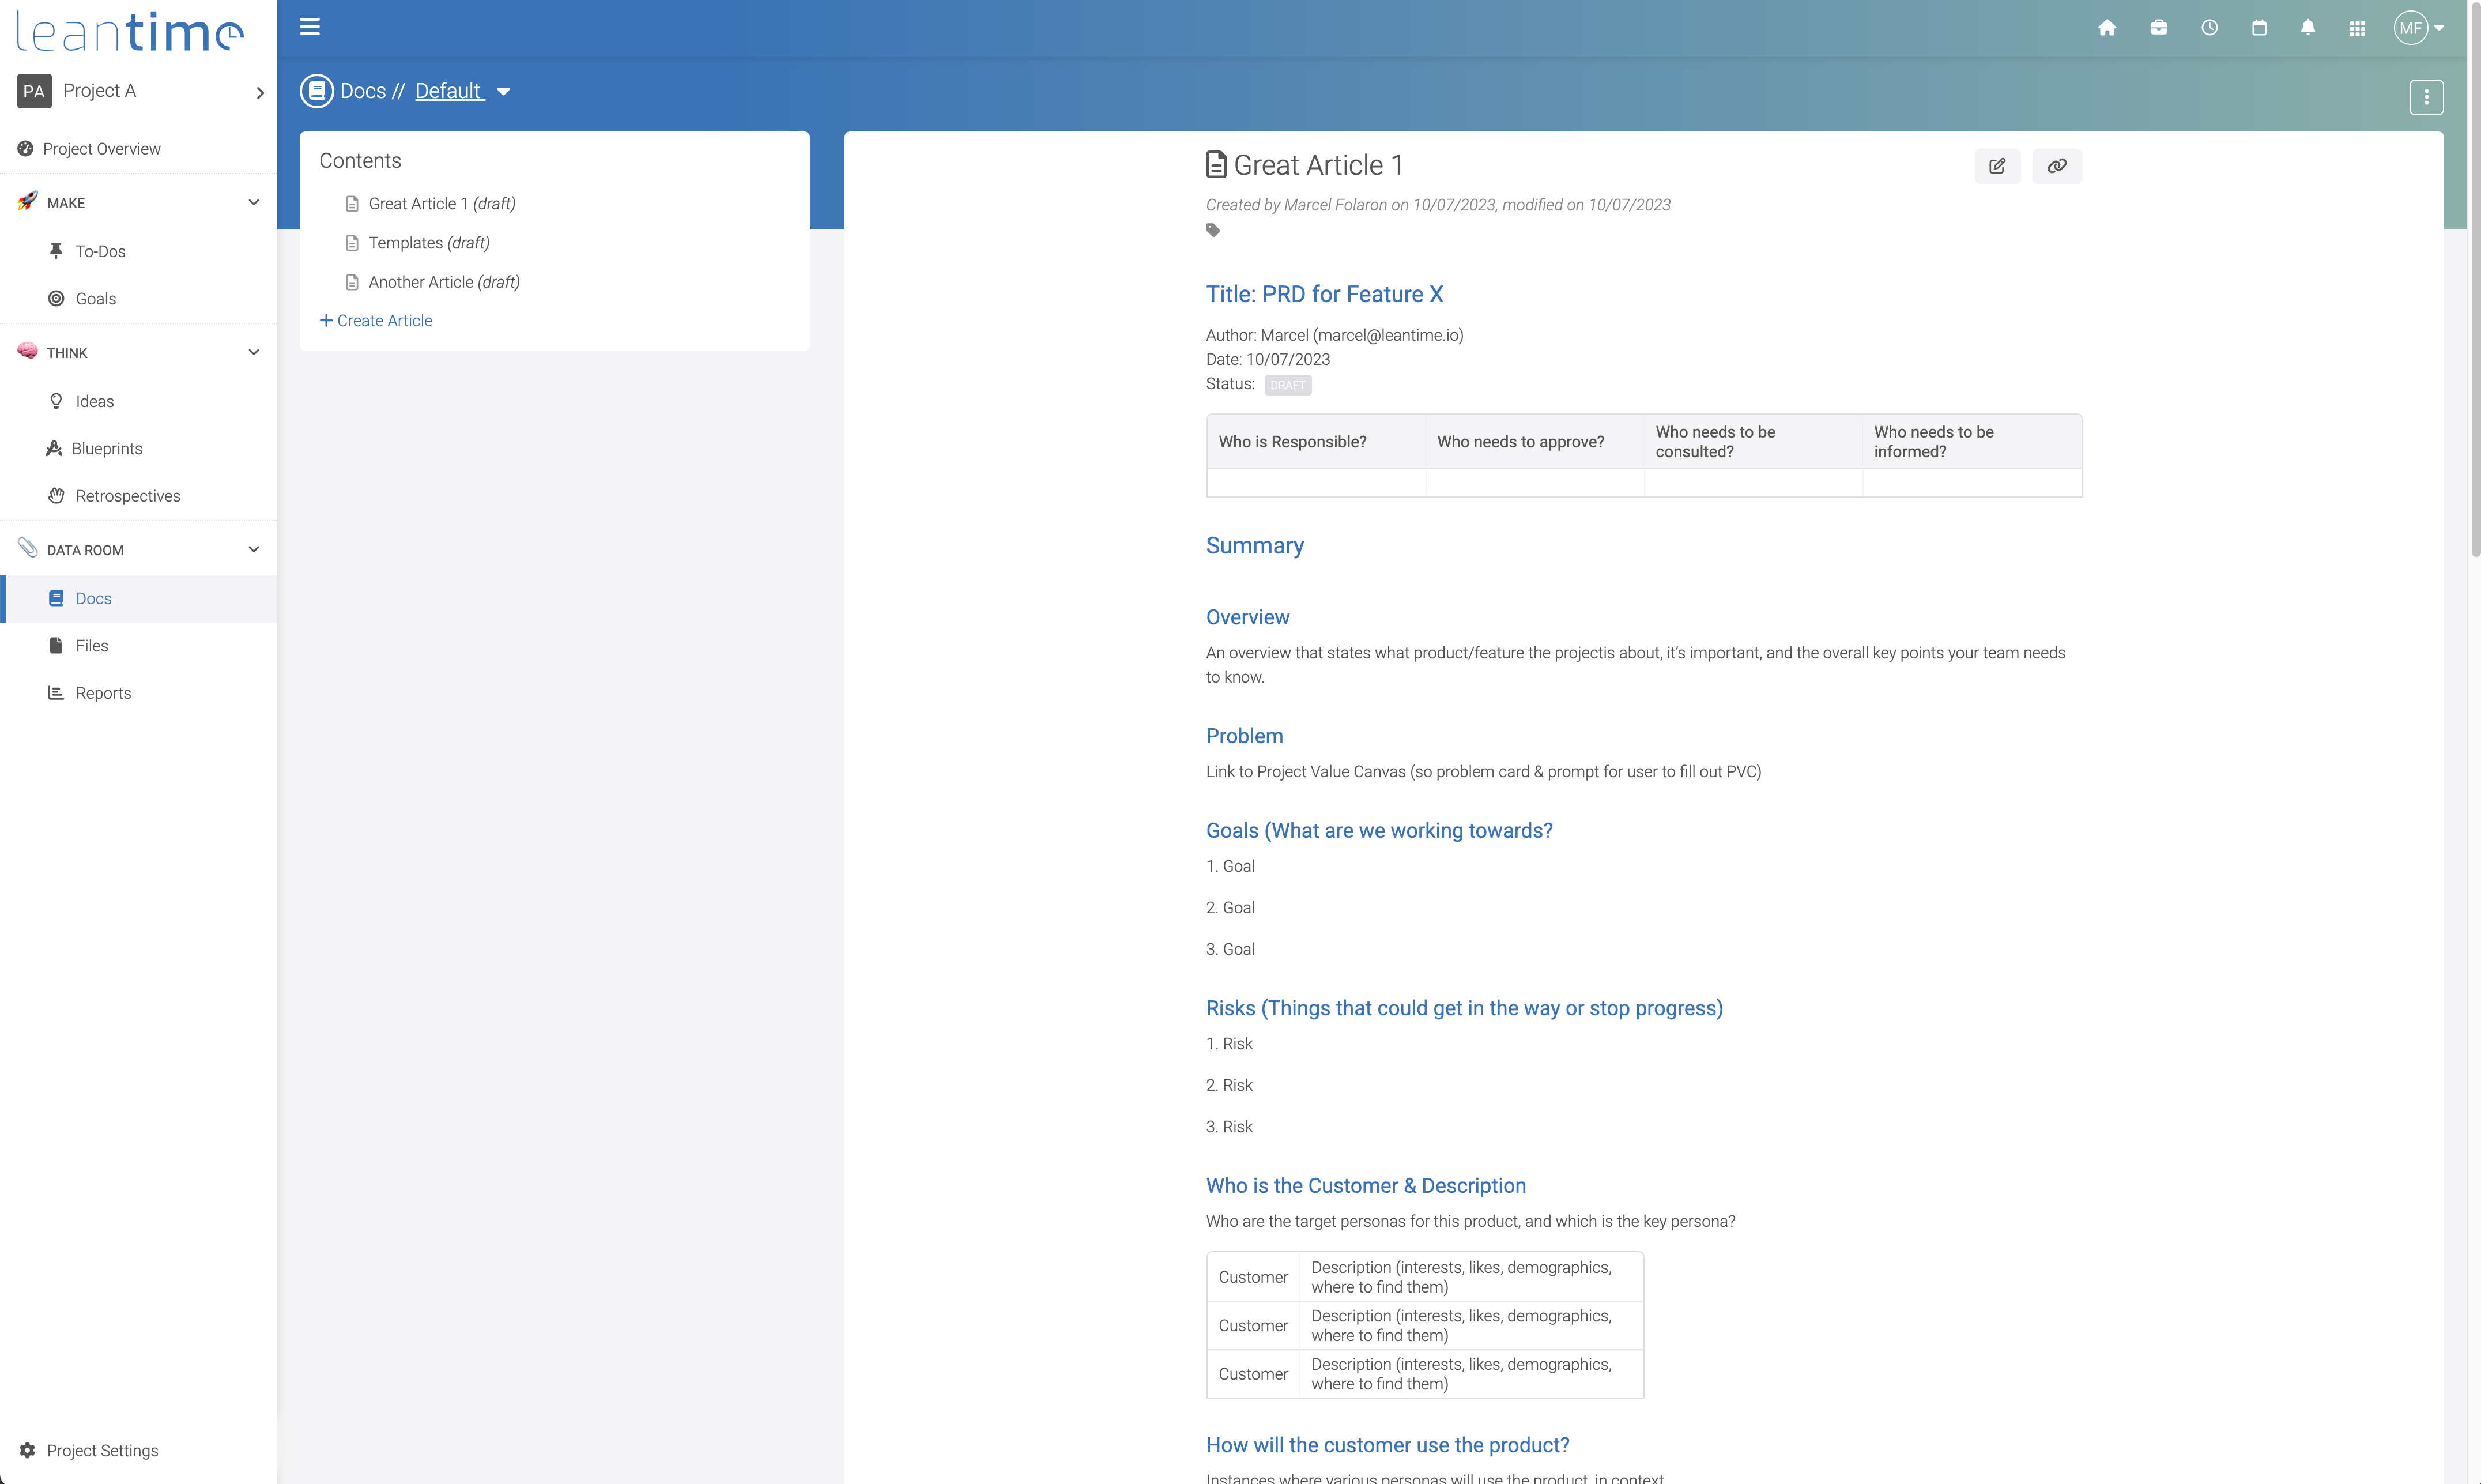
Task: Click the edit article pencil icon
Action: pos(1997,166)
